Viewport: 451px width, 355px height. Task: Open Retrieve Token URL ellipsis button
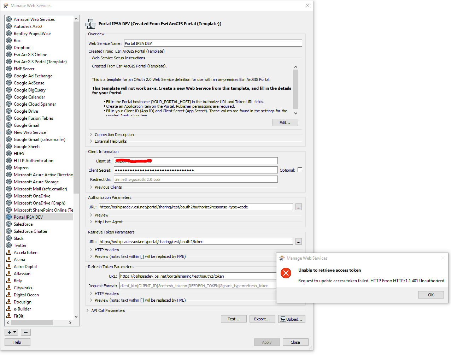coord(299,242)
